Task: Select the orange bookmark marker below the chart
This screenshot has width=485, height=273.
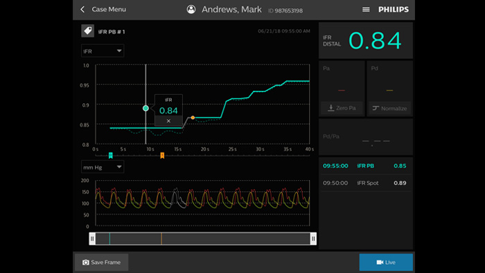Action: [x=162, y=155]
